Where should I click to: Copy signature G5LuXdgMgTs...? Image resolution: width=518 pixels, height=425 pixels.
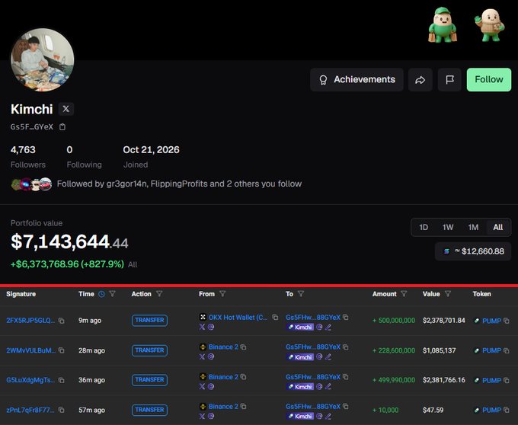tap(62, 380)
